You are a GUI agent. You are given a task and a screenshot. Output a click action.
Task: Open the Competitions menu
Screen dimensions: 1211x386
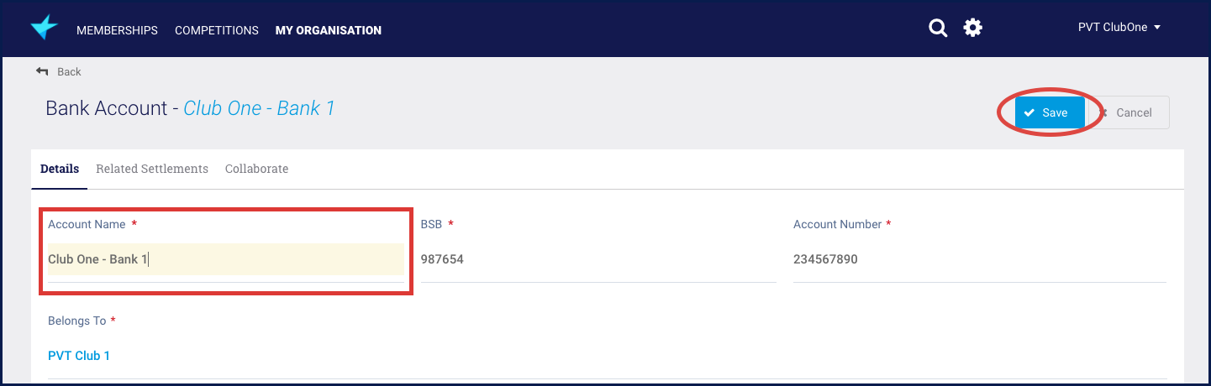coord(217,30)
